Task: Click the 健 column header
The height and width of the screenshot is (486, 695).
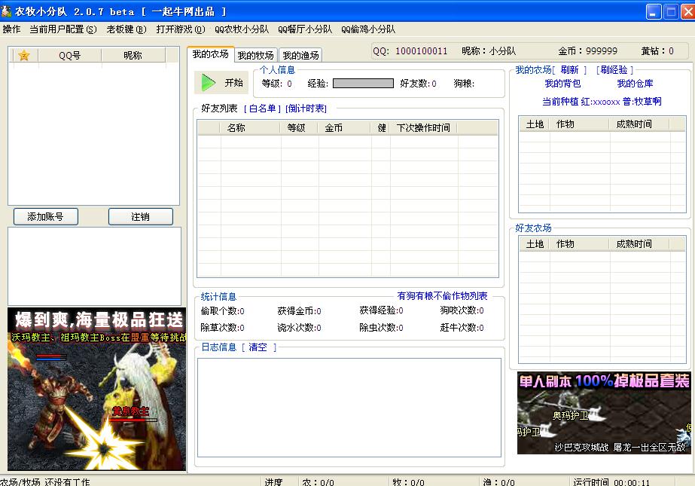Action: coord(380,127)
